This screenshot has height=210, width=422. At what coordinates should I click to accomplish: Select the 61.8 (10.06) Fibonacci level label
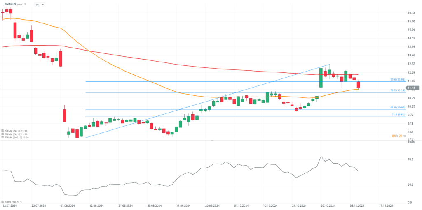point(398,107)
